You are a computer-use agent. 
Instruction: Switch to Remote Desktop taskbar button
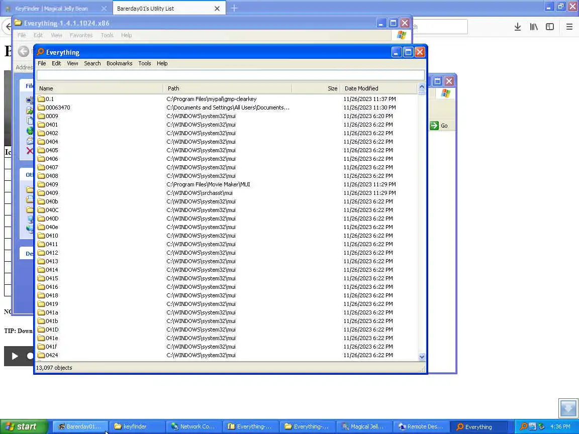(x=421, y=426)
